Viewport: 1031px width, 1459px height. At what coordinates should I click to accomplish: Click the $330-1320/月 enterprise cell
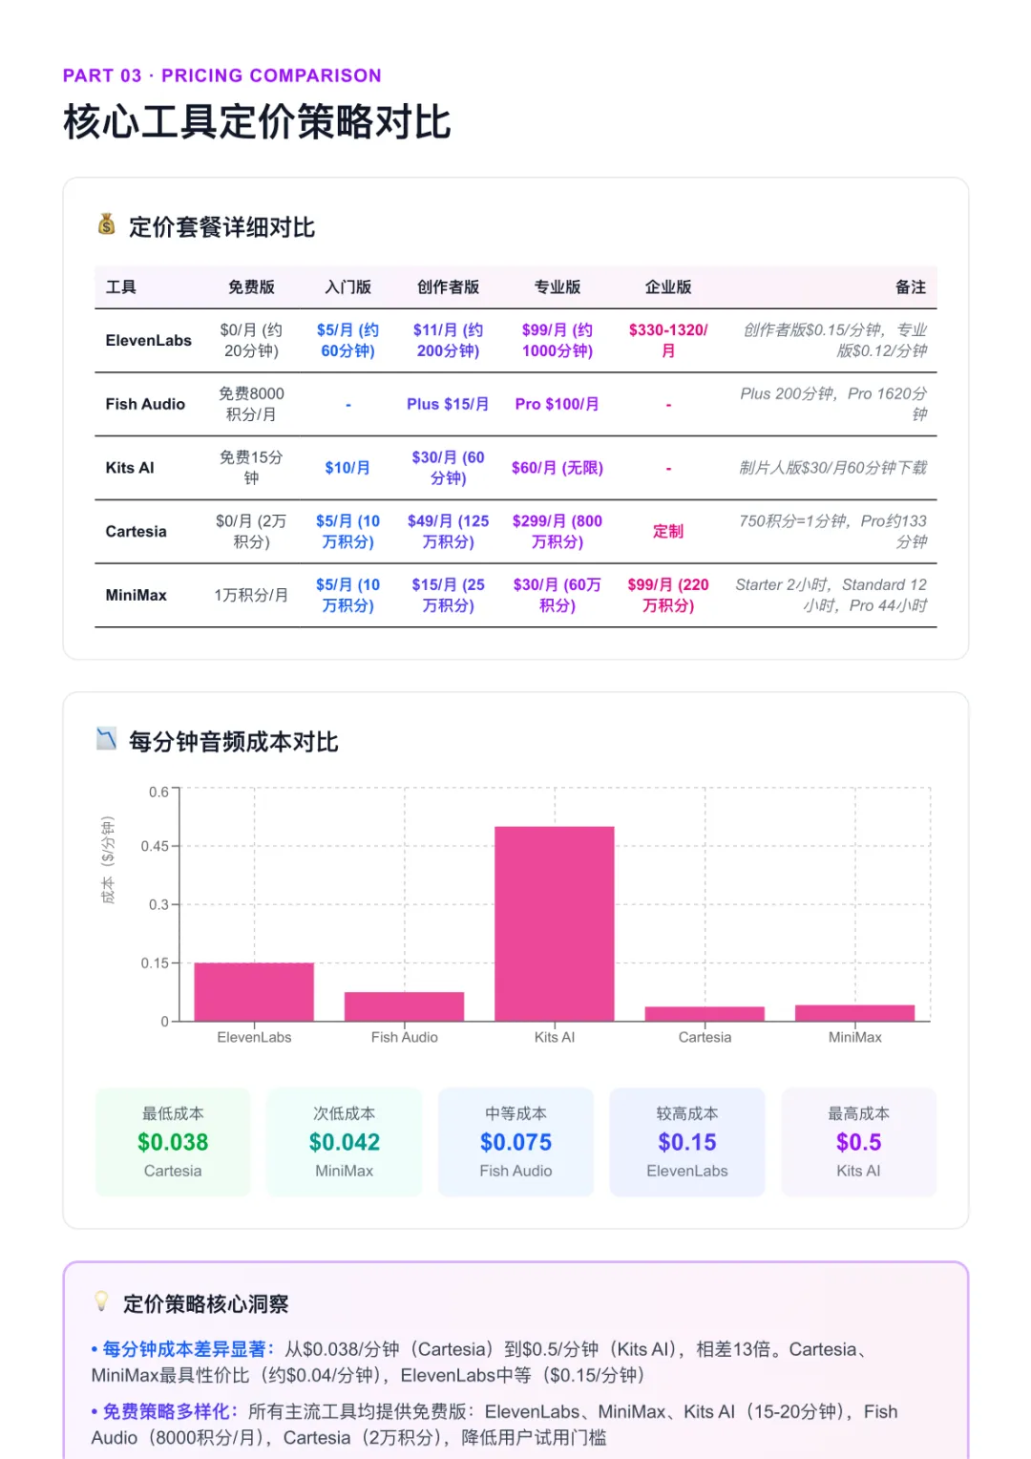[668, 341]
